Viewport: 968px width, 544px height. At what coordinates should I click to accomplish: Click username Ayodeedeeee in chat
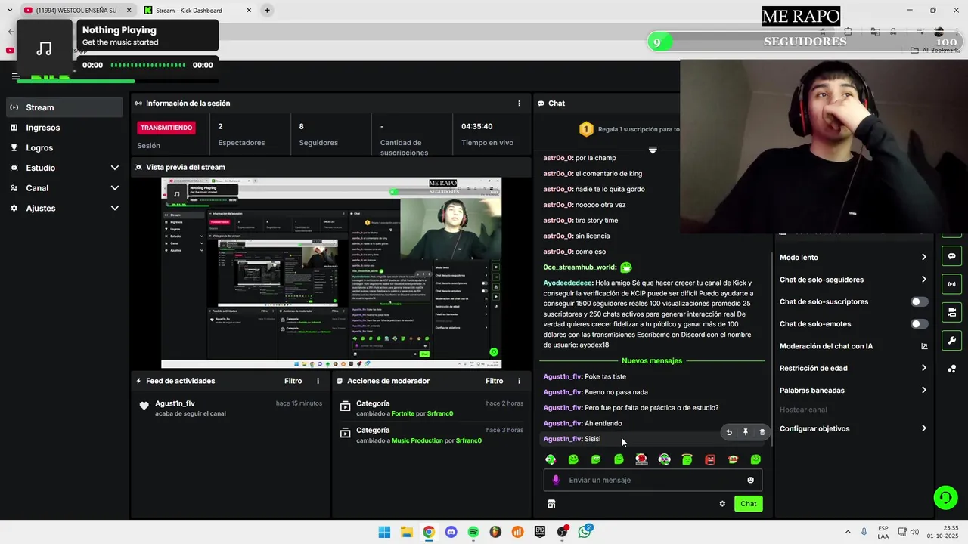(568, 283)
